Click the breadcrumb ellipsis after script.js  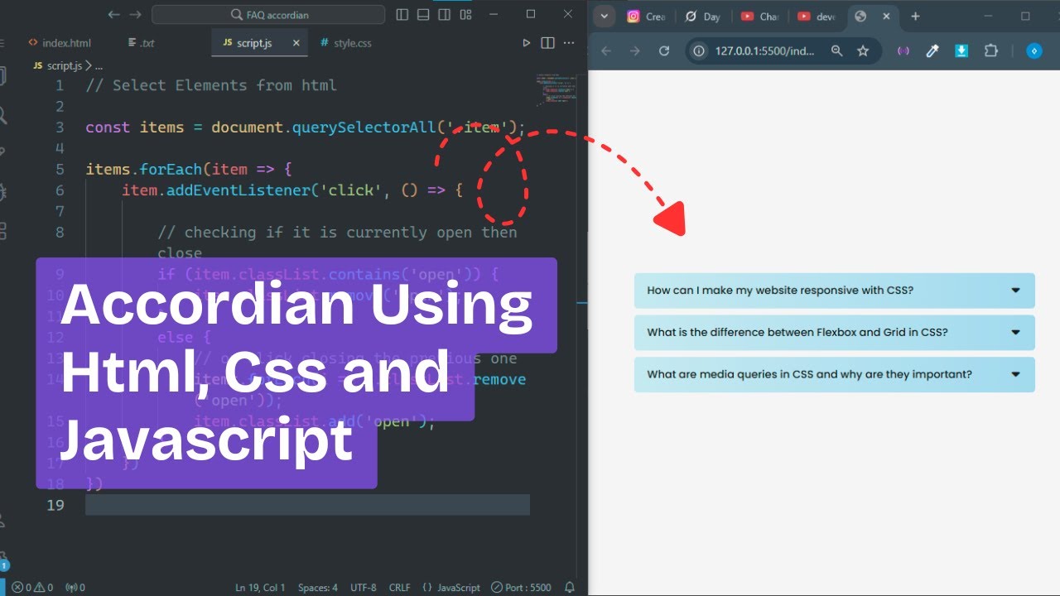[99, 65]
